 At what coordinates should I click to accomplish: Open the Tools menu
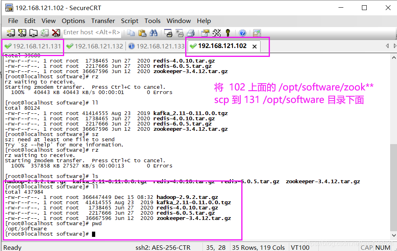pyautogui.click(x=153, y=21)
